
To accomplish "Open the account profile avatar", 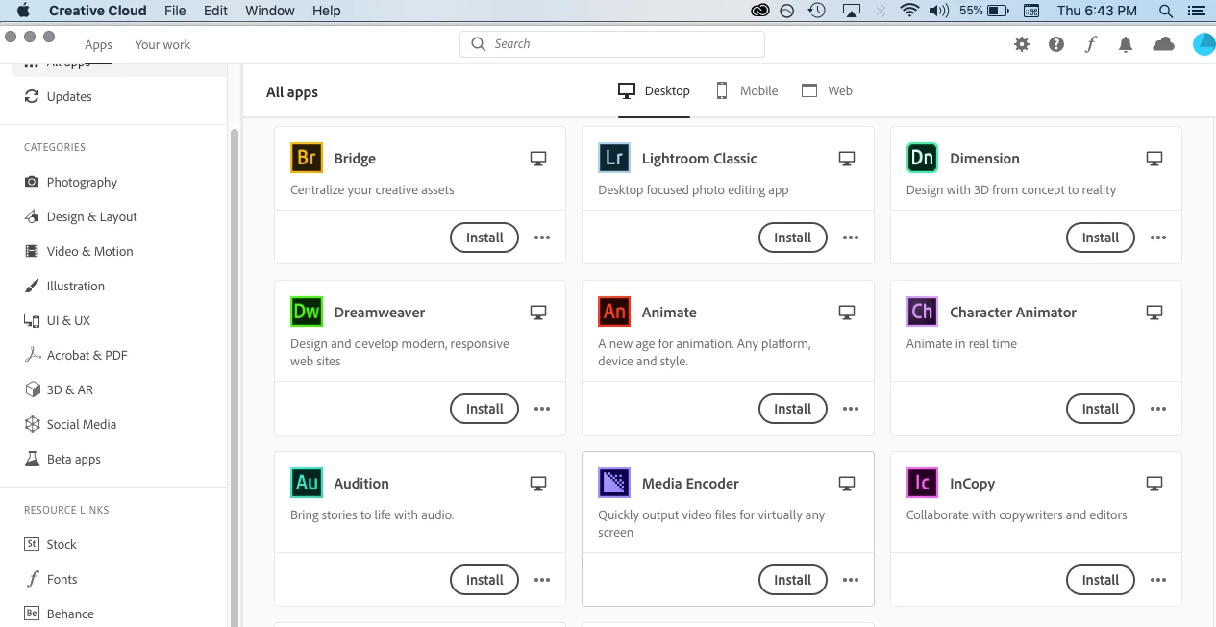I will (1204, 44).
